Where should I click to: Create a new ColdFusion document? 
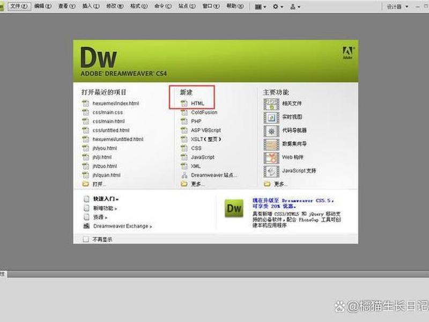[204, 112]
